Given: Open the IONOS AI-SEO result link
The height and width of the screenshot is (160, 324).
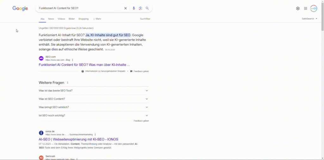Looking at the screenshot, I should point(78,139).
